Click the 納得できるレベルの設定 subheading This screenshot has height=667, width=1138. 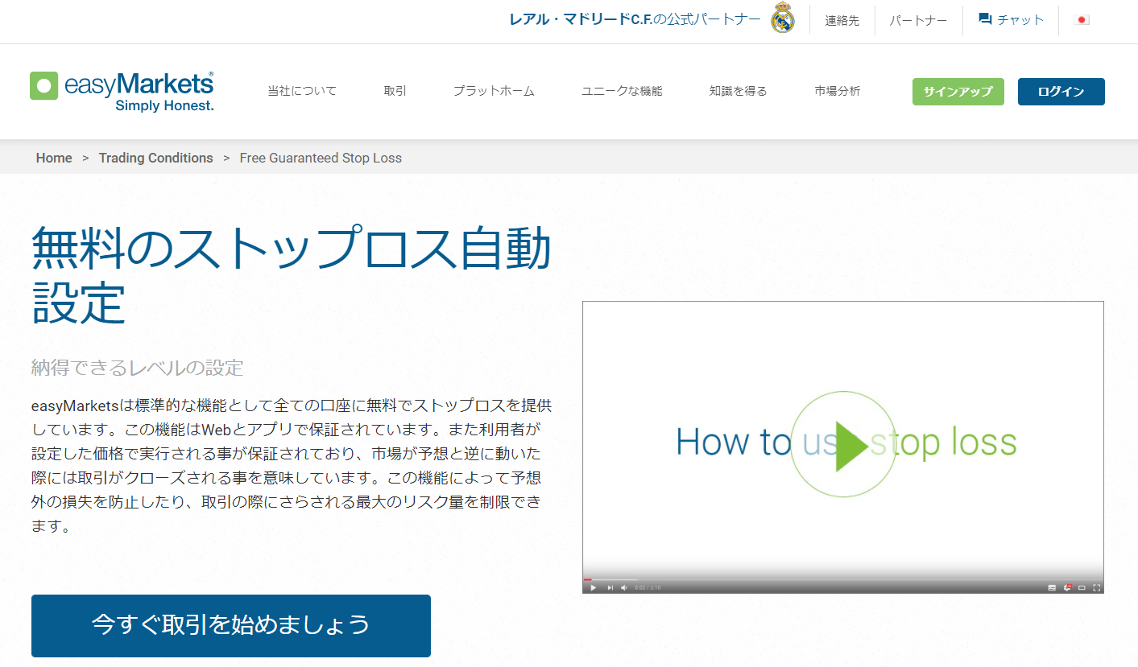tap(137, 368)
